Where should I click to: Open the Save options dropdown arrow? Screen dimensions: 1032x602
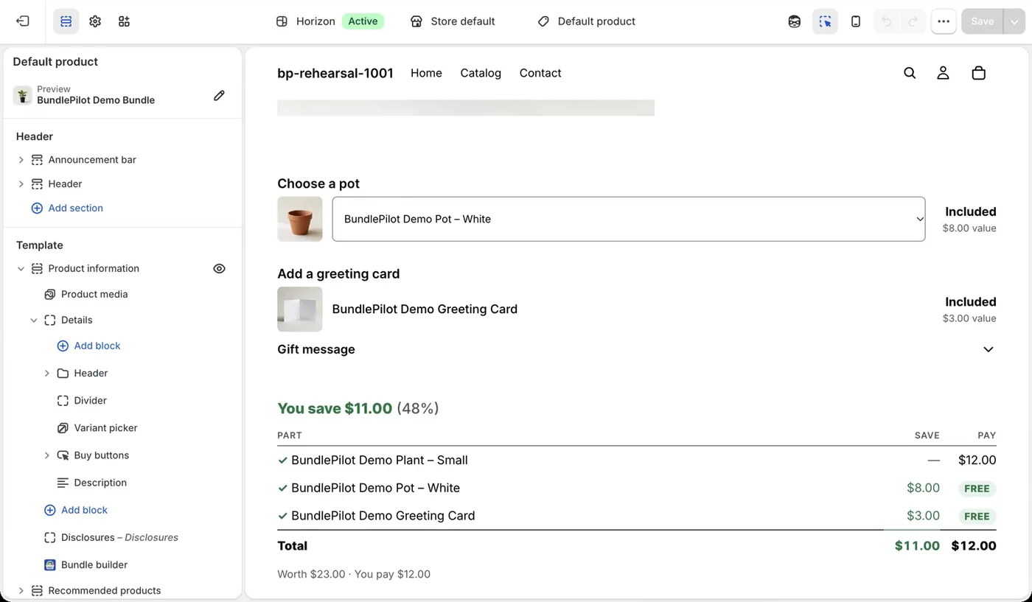coord(1014,21)
